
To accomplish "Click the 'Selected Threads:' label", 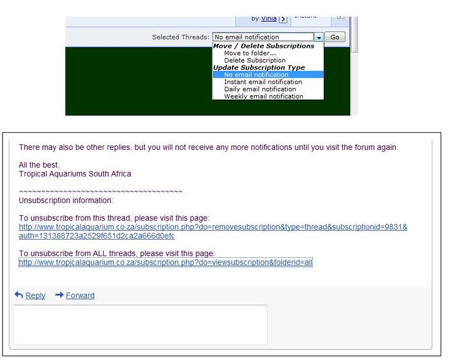I will click(181, 37).
